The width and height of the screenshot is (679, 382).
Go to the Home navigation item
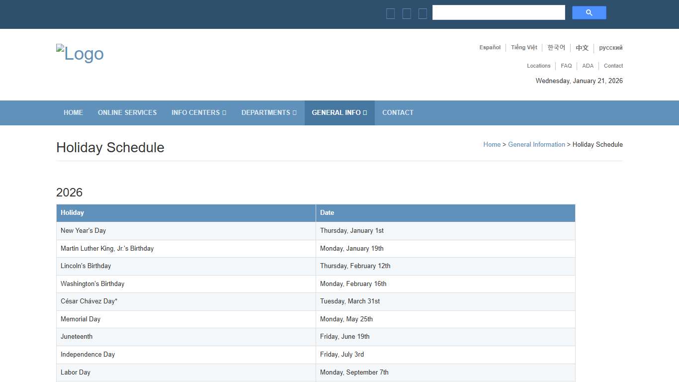coord(73,113)
